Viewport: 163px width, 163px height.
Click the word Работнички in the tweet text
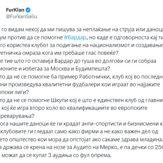(x=94, y=77)
